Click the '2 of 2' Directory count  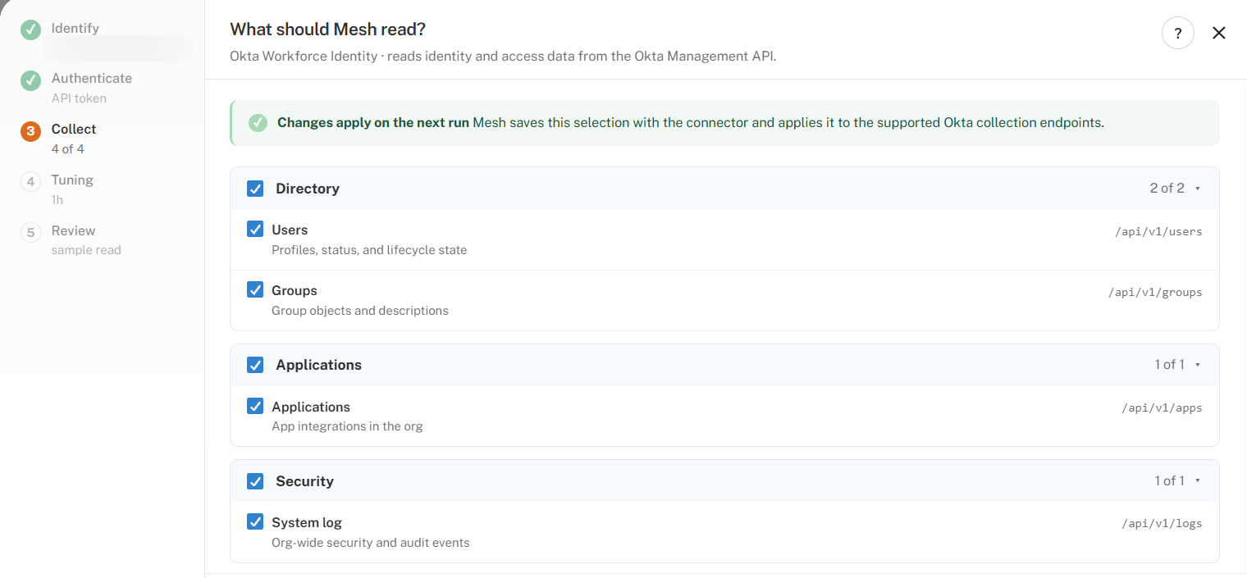[x=1167, y=189]
